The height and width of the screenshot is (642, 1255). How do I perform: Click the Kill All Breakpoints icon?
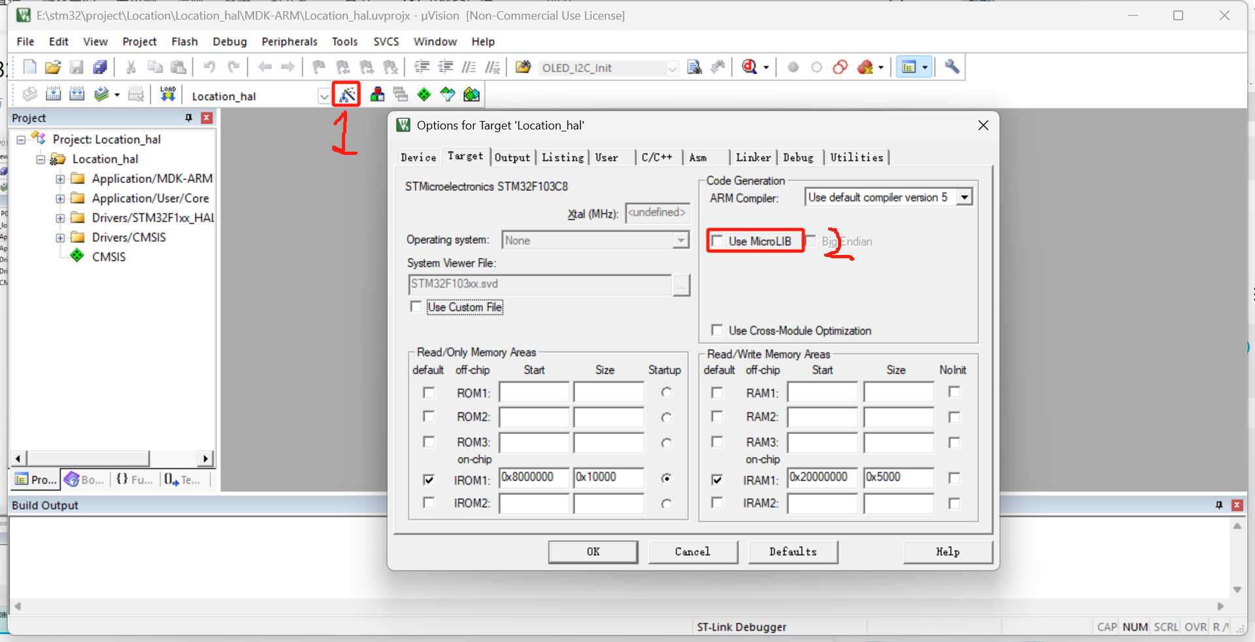[865, 67]
